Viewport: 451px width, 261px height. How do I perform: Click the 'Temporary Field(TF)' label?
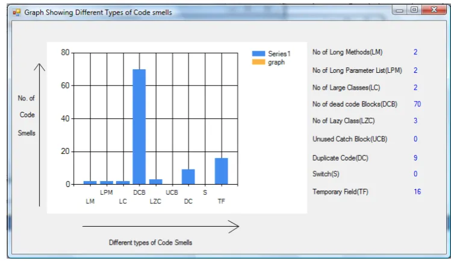[340, 192]
